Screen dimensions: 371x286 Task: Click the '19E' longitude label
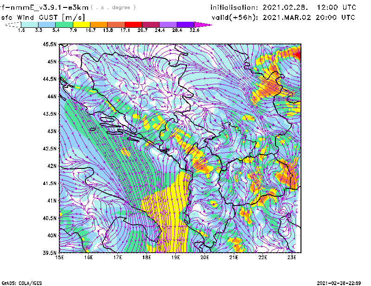click(176, 257)
